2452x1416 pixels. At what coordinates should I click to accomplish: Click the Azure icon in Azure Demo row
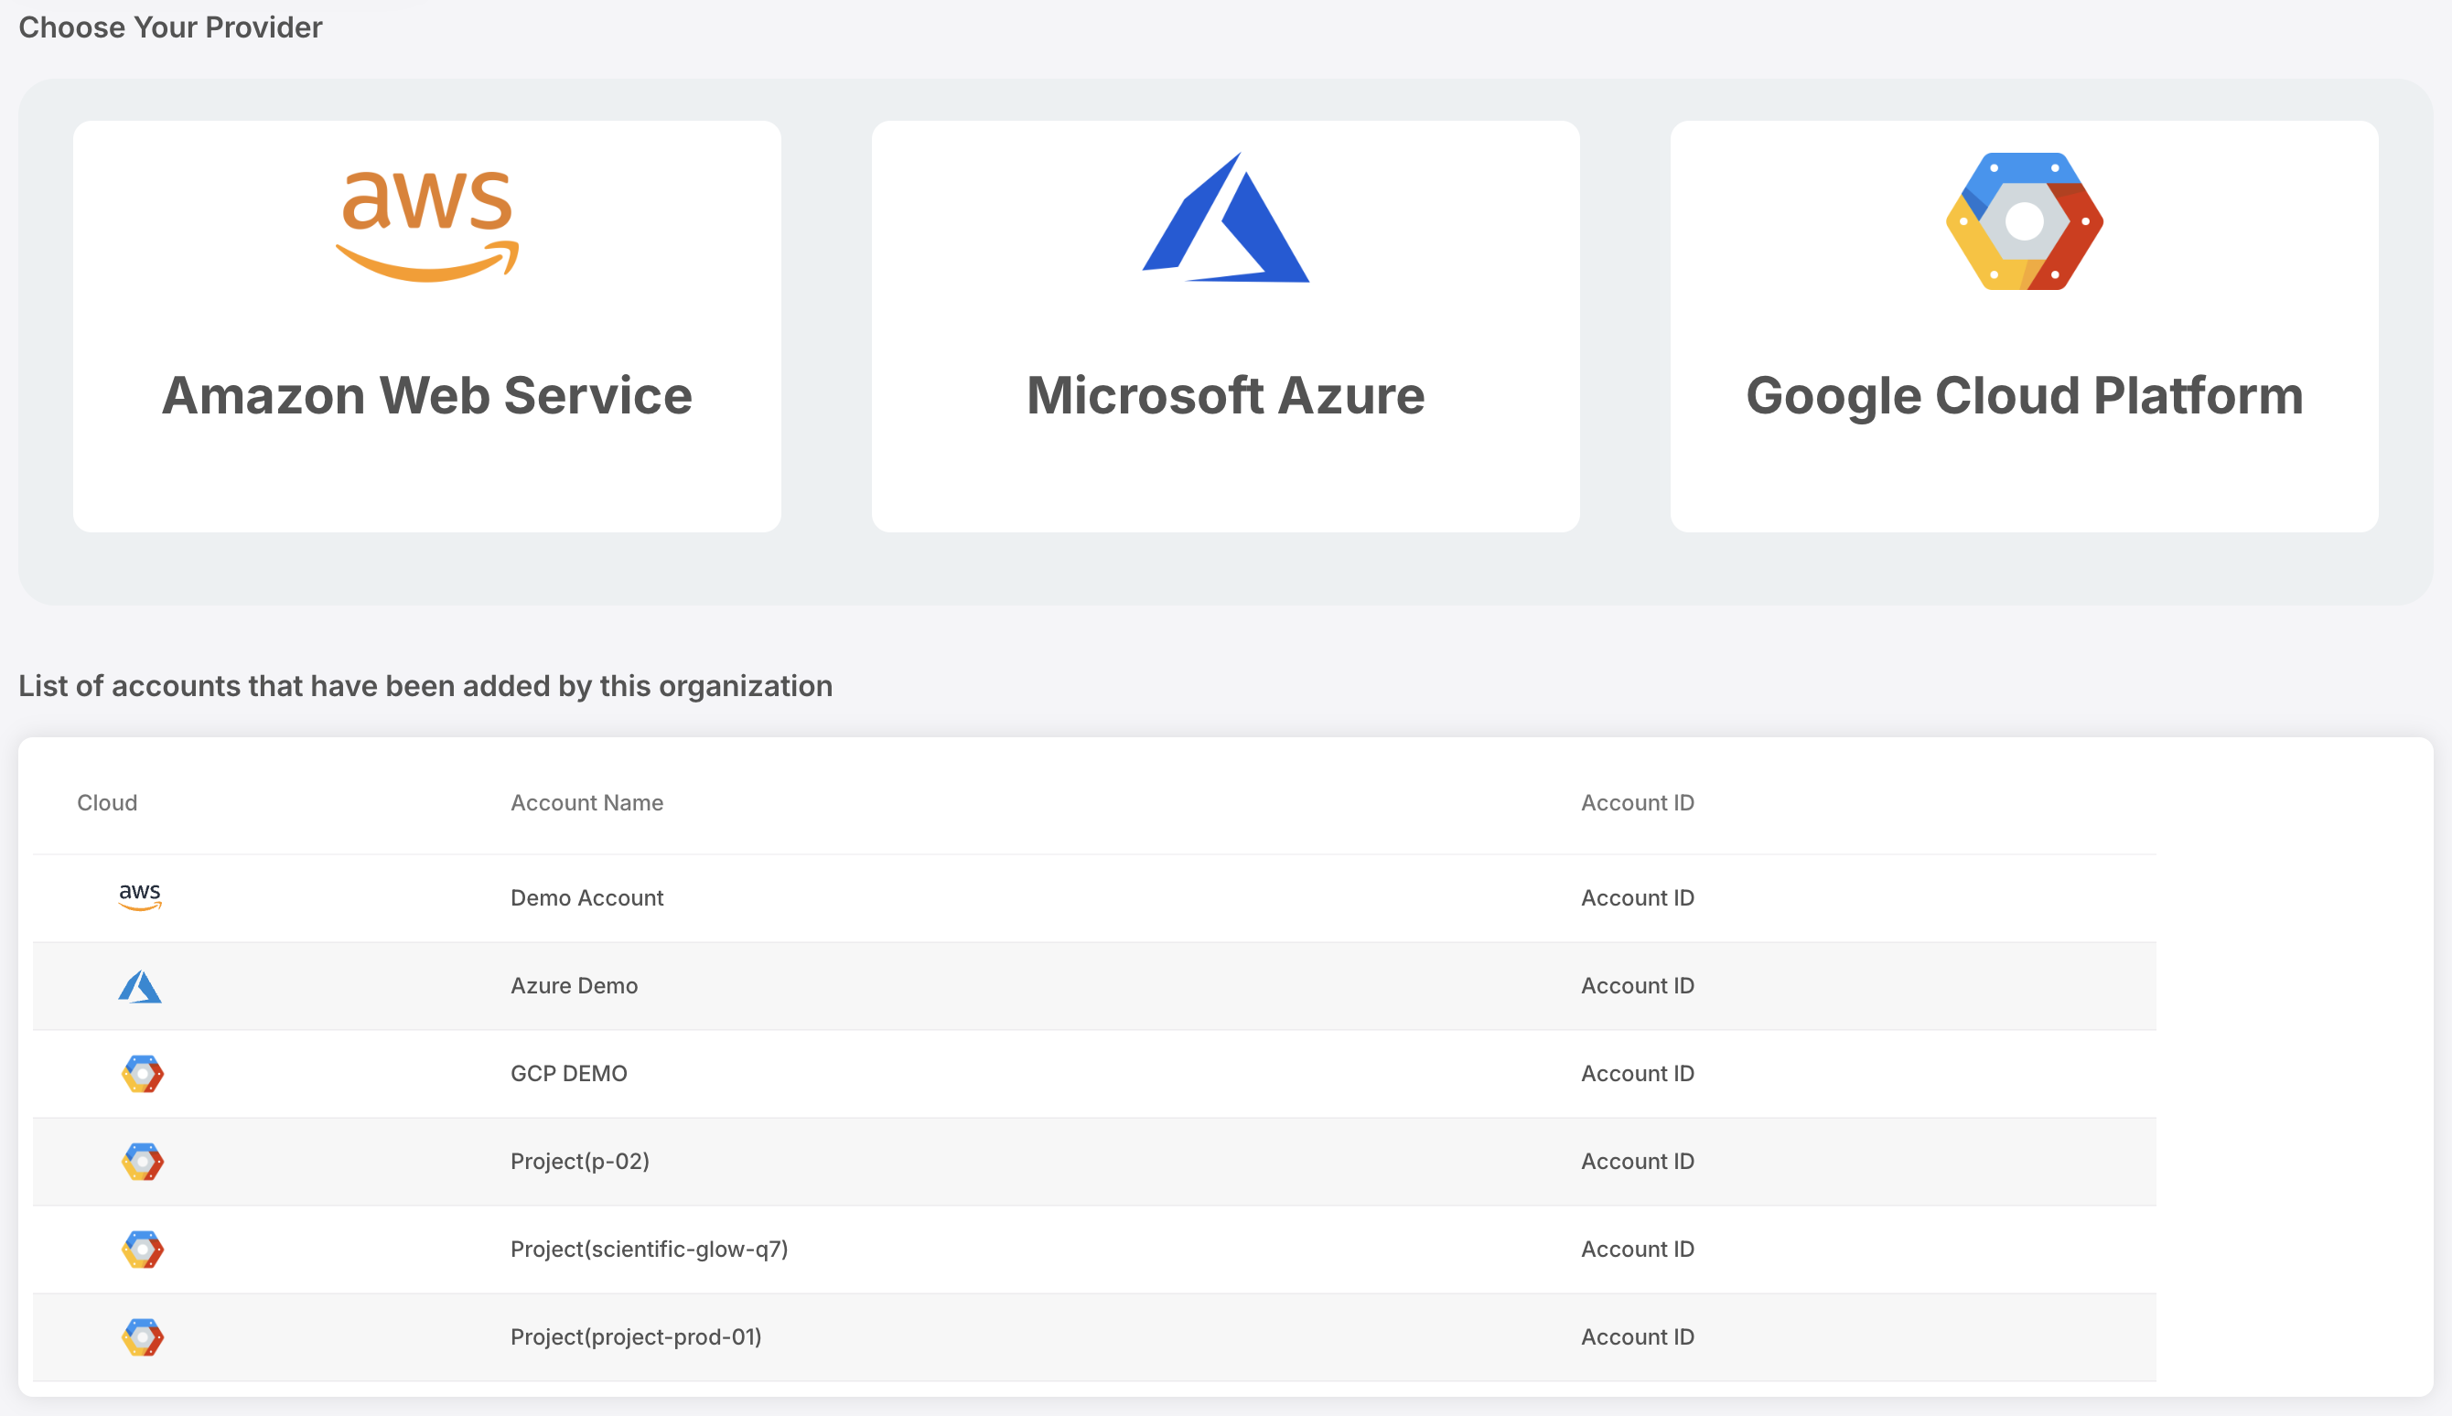click(x=140, y=986)
